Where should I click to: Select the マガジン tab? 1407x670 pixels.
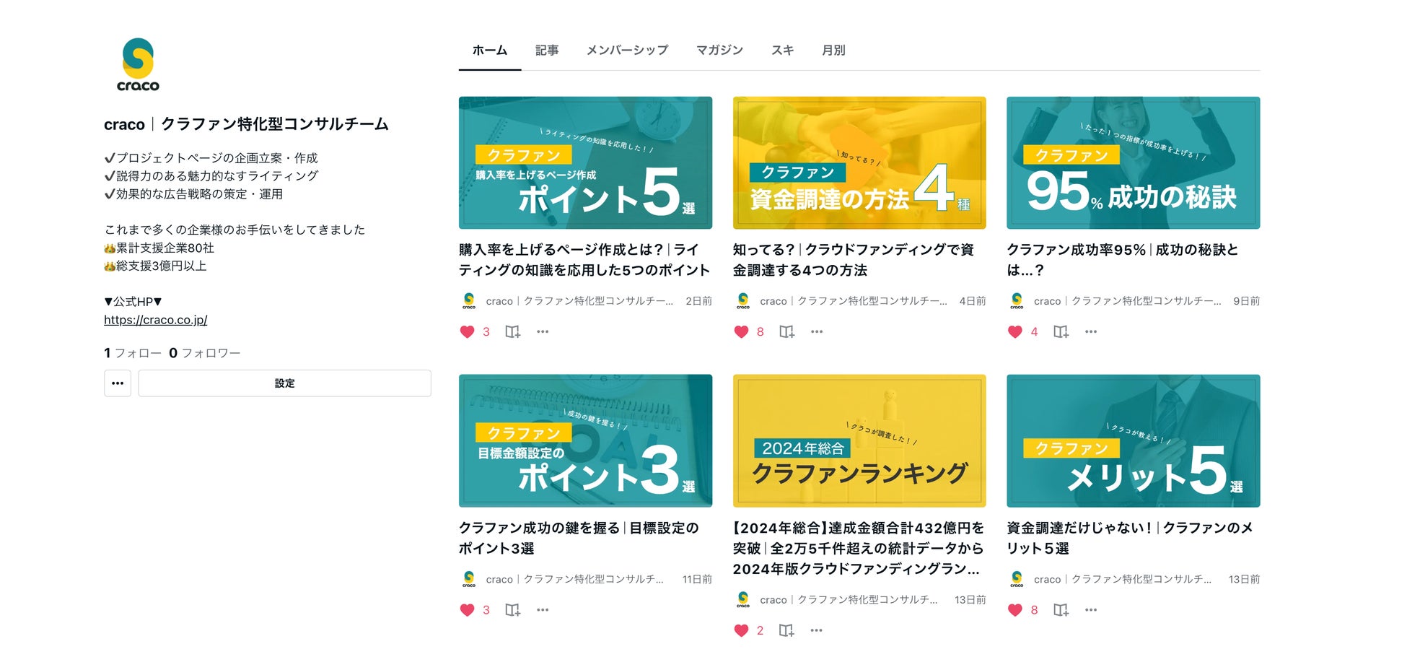tap(719, 51)
